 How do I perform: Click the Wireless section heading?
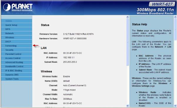click(x=46, y=72)
